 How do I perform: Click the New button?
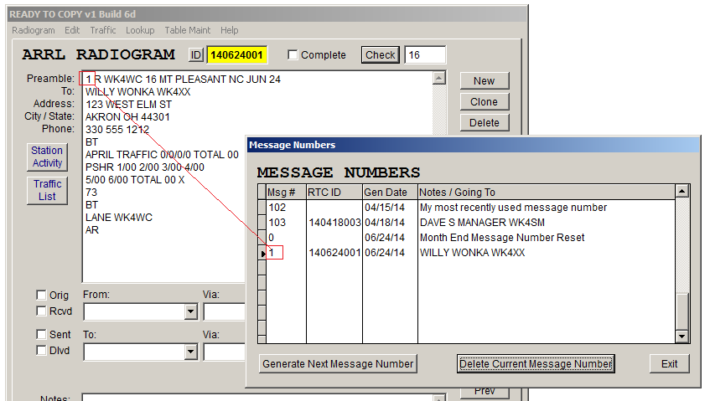pos(485,81)
